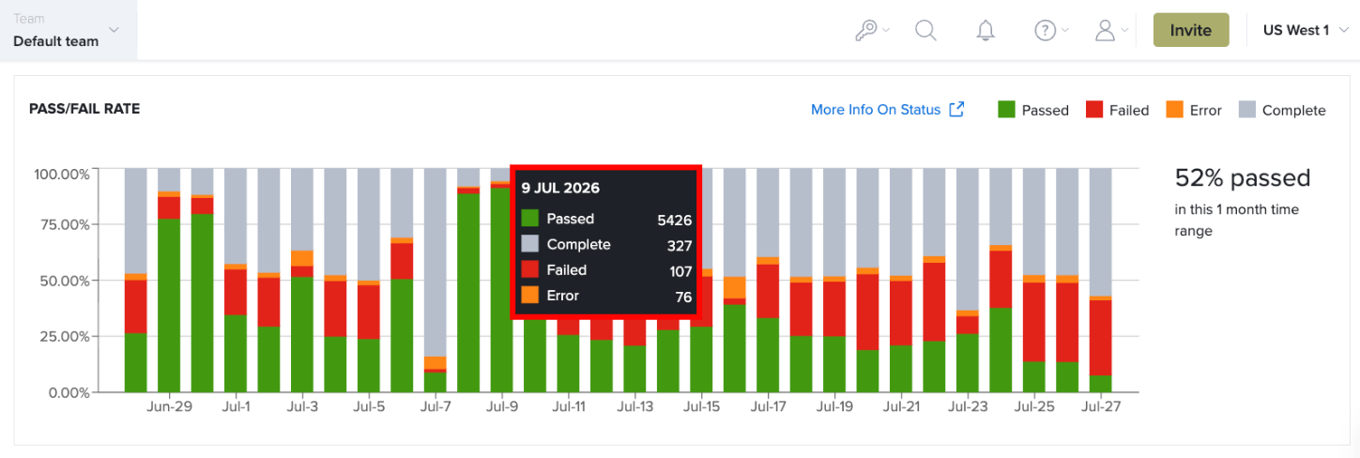The image size is (1360, 458).
Task: Expand the chevron next to the help icon
Action: click(x=1065, y=31)
